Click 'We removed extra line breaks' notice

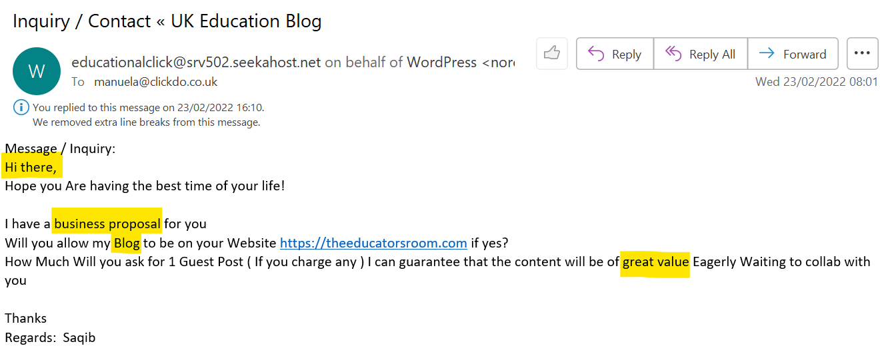(x=146, y=122)
